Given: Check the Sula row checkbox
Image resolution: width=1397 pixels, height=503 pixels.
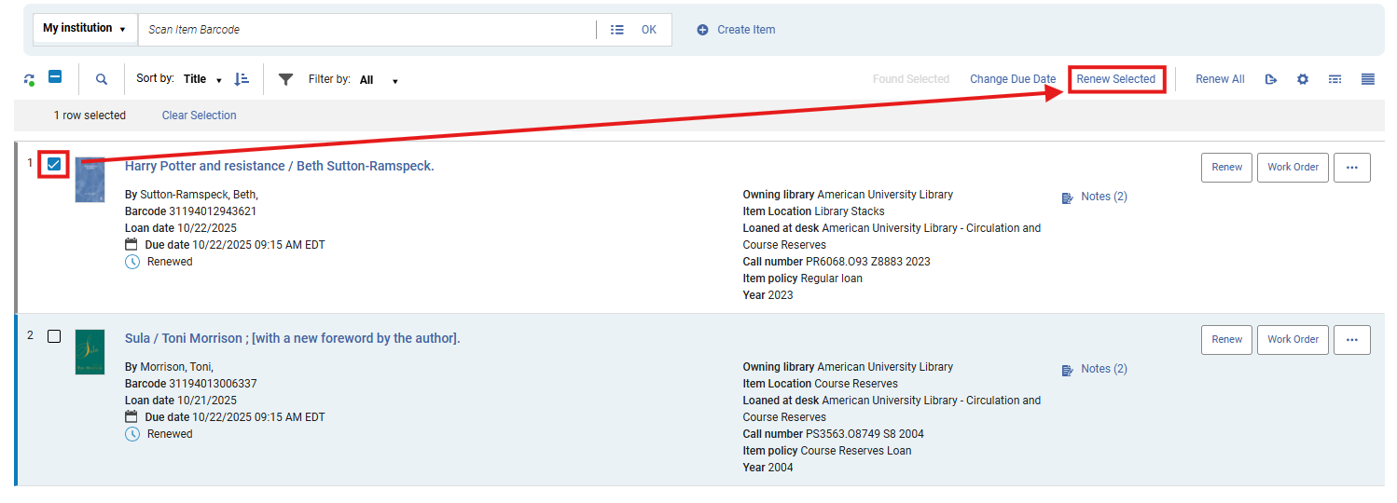Looking at the screenshot, I should click(x=54, y=336).
